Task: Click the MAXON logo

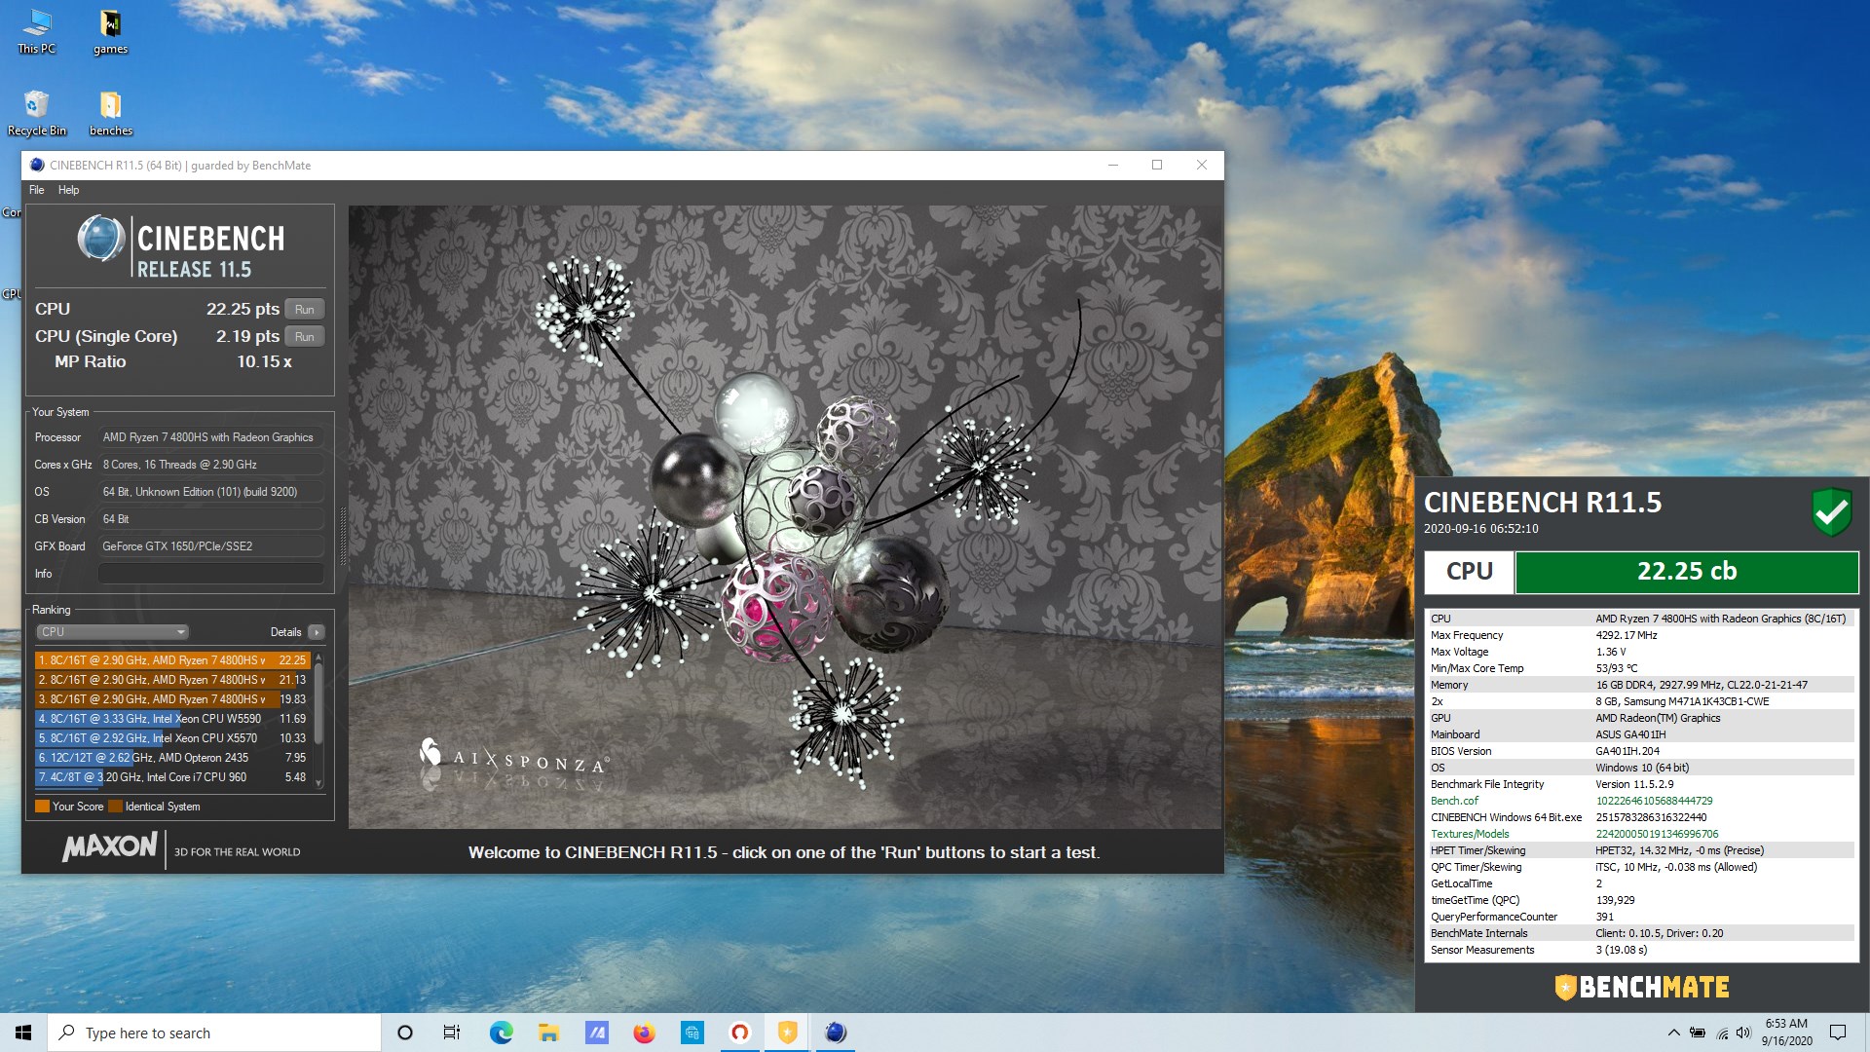Action: (x=109, y=846)
